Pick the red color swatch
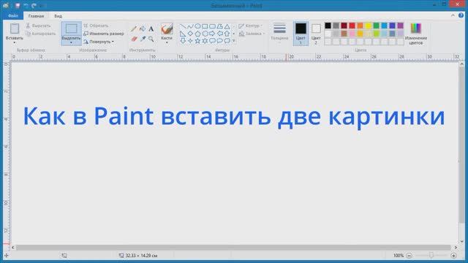468x263 pixels. (352, 26)
